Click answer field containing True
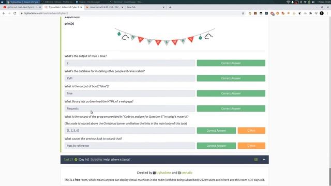 [130, 94]
